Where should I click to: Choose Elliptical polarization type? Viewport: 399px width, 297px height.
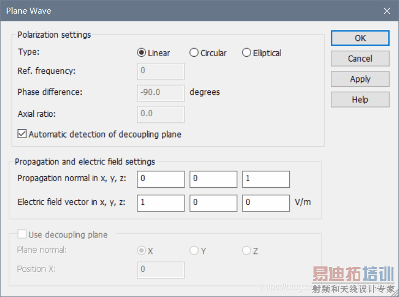tap(246, 53)
